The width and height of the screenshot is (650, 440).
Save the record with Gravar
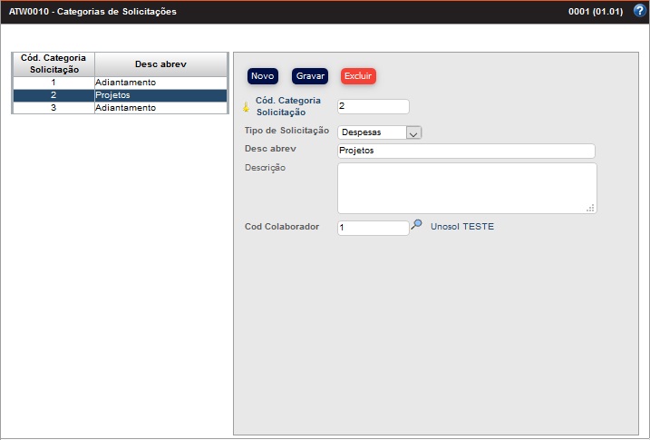point(310,76)
